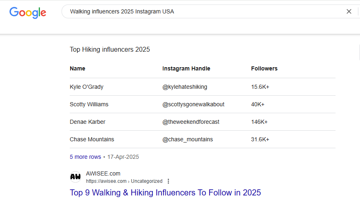The width and height of the screenshot is (360, 204).
Task: Click the AWISEE.com site name
Action: pyautogui.click(x=103, y=173)
